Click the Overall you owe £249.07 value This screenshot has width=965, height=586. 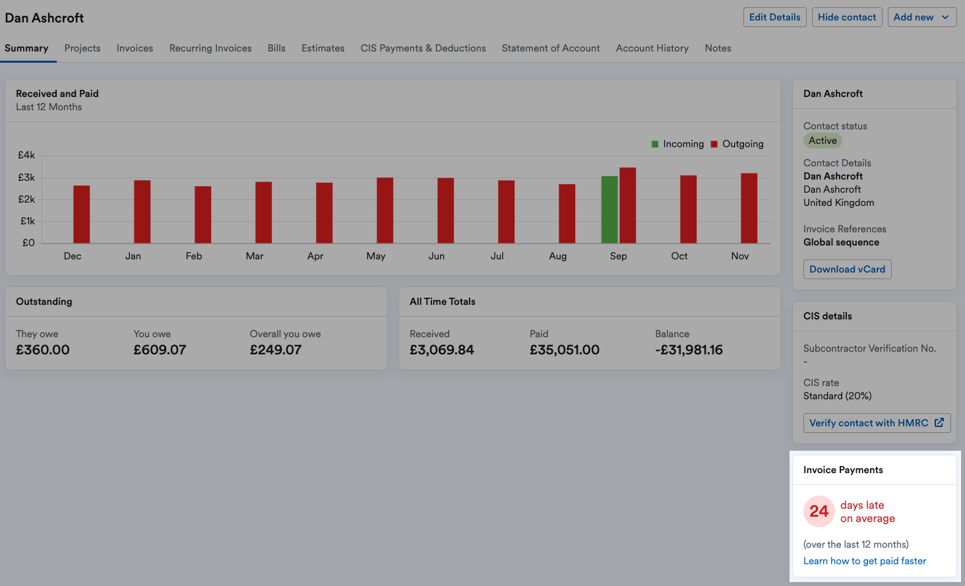click(x=276, y=350)
